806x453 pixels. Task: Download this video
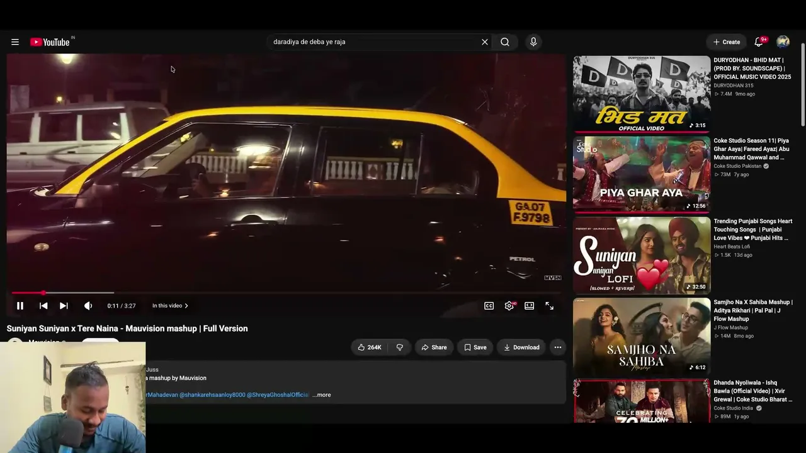(x=521, y=347)
